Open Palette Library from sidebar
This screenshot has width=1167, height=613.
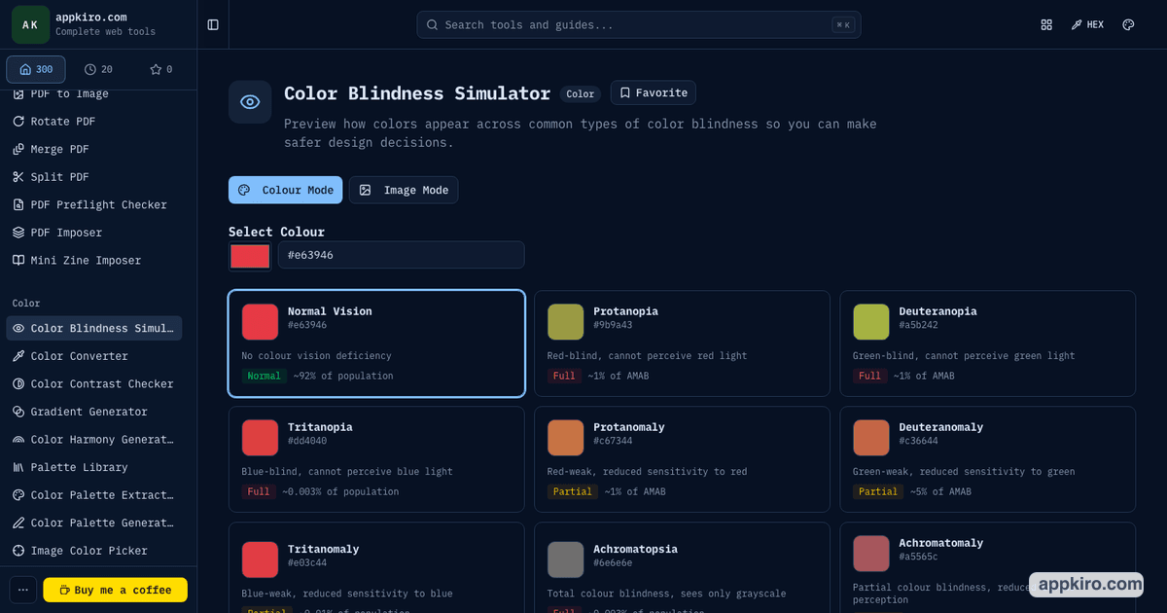(94, 467)
